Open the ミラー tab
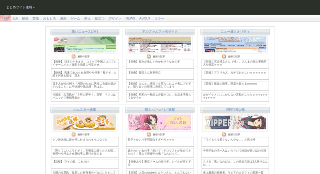Viewport: 320px width, 174px height. tap(159, 19)
